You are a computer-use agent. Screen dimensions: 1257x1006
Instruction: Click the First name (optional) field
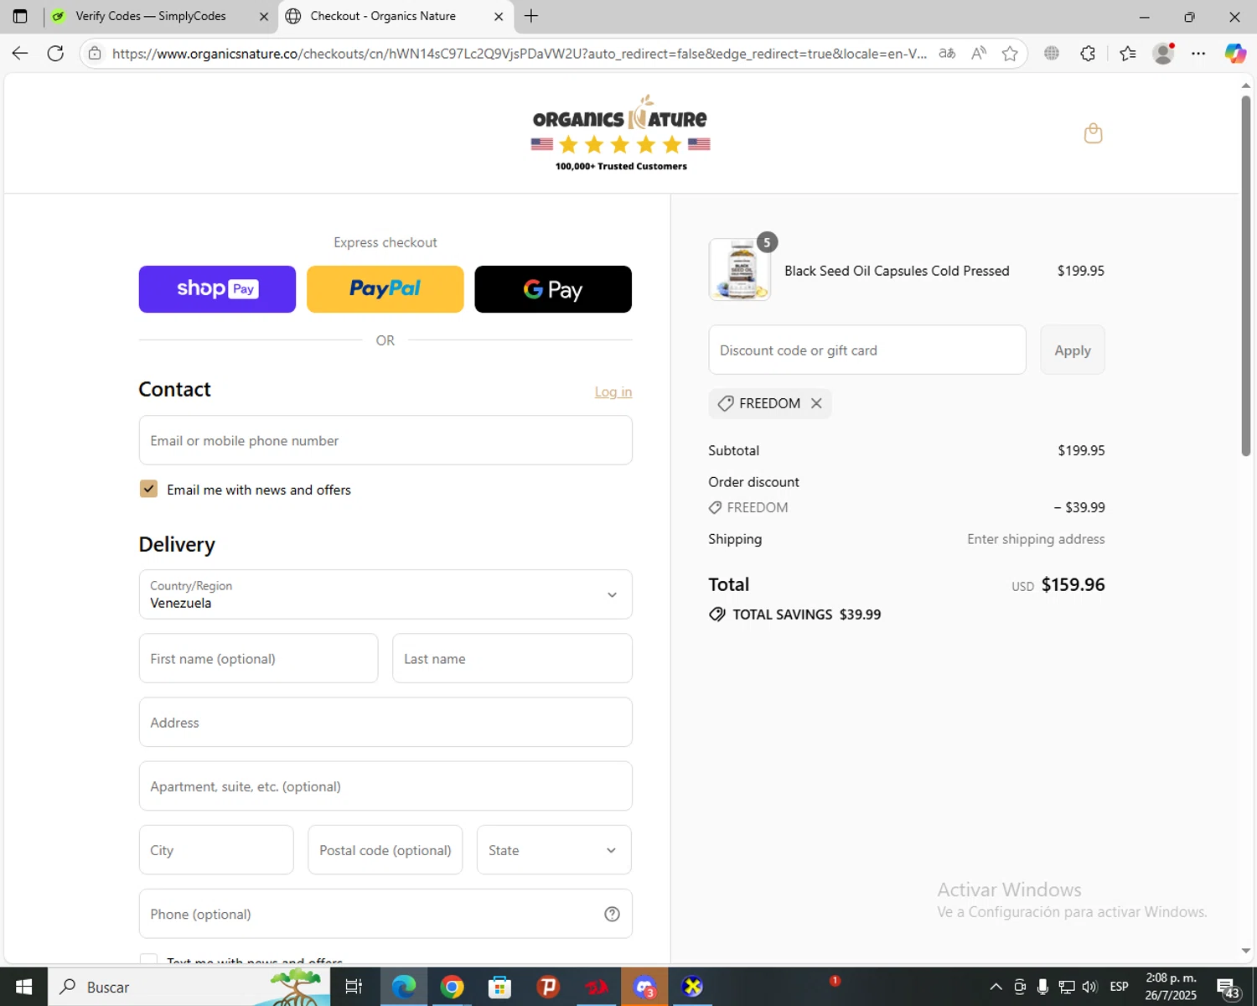point(258,658)
